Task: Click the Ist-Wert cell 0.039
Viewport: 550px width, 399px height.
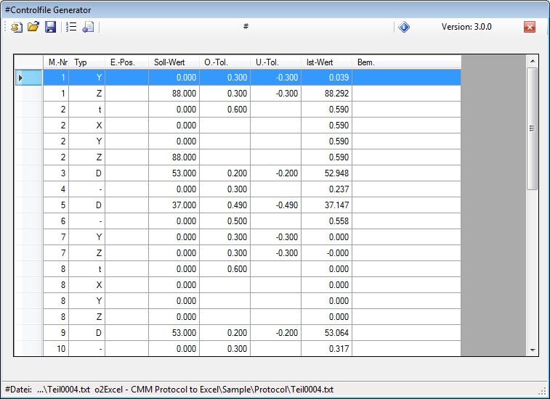Action: tap(326, 78)
